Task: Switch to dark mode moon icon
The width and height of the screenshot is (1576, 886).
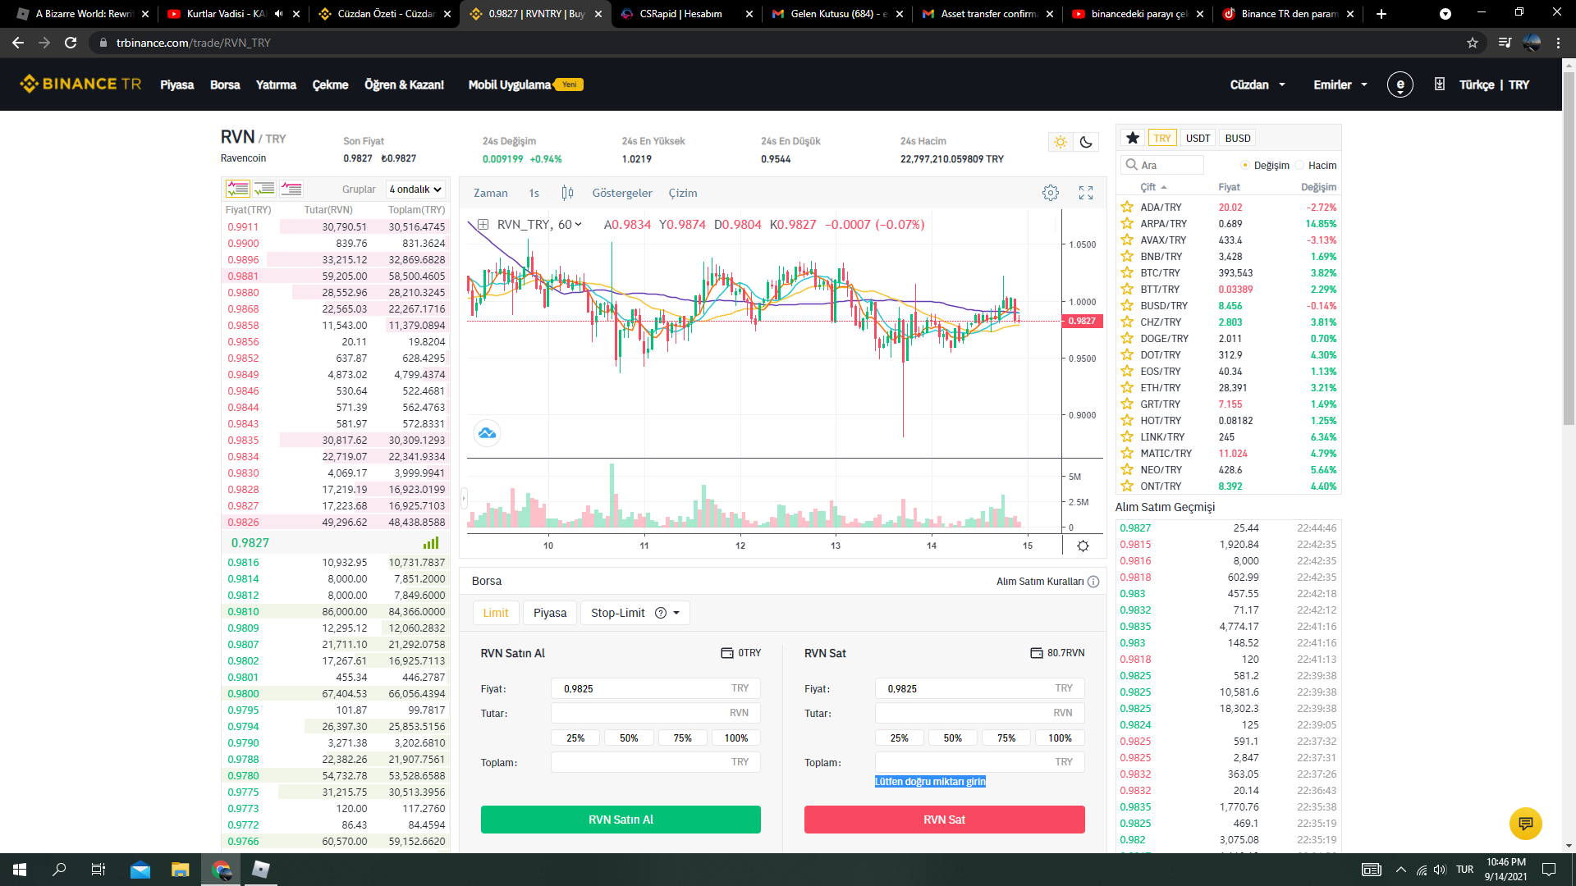Action: [1086, 142]
